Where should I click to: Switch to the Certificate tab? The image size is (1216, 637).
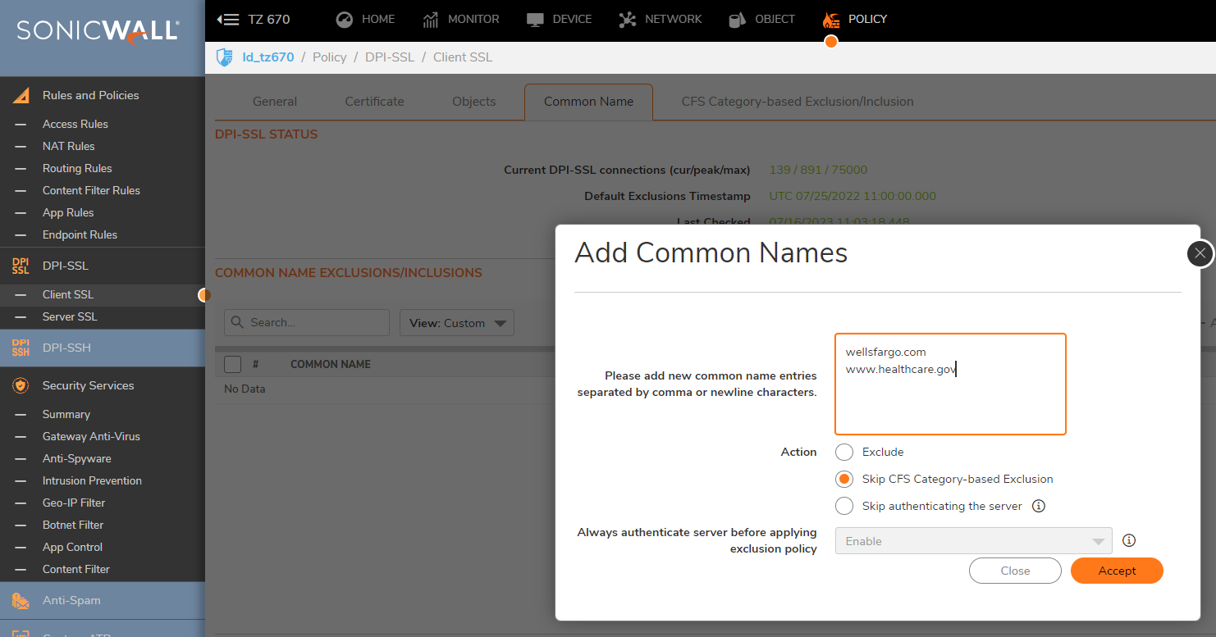(374, 102)
